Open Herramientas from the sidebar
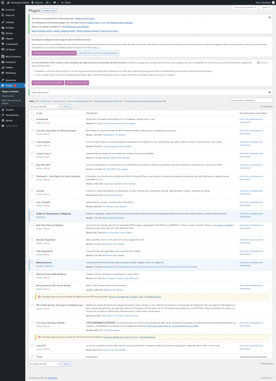276x381 pixels. [x=12, y=115]
